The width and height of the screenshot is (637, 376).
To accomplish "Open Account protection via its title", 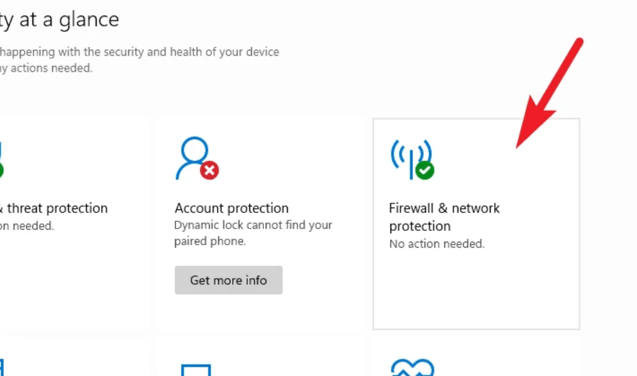I will [232, 208].
